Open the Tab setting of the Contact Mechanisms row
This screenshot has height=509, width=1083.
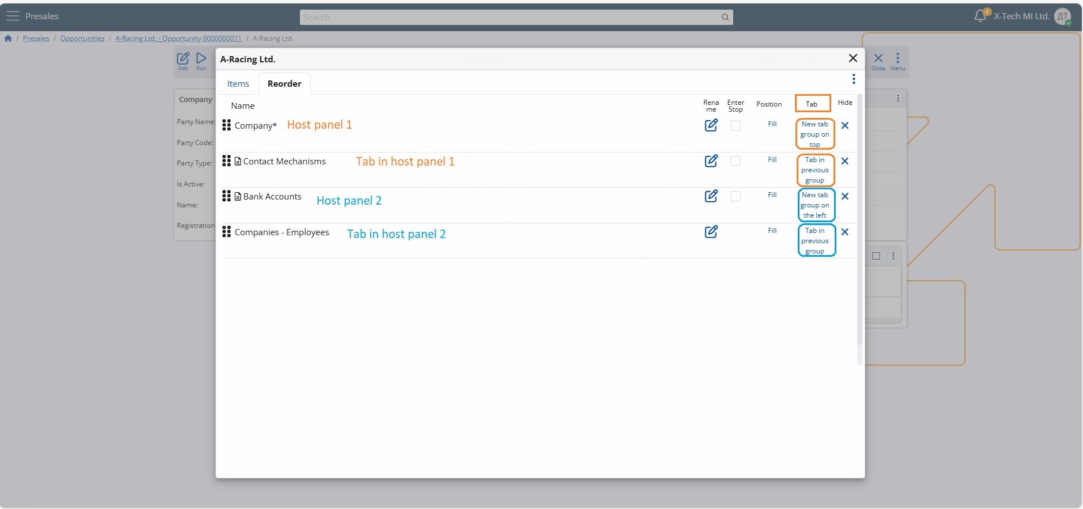coord(815,170)
